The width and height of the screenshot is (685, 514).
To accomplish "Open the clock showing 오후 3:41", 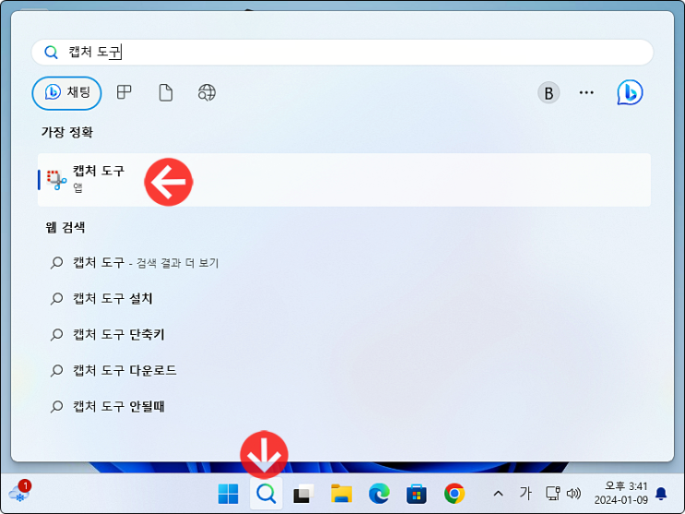I will [620, 493].
